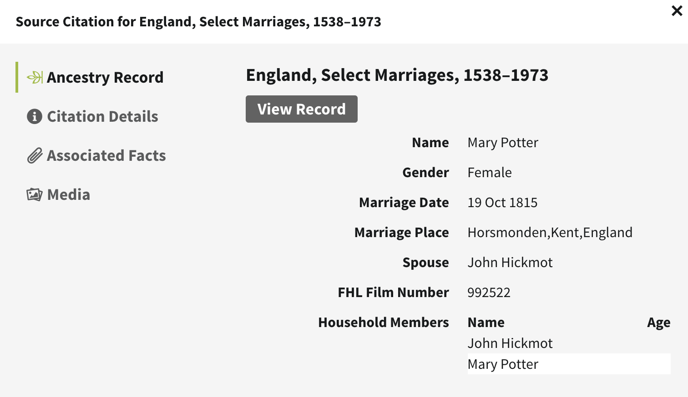The image size is (688, 397).
Task: Go to the Media tab
Action: [69, 194]
